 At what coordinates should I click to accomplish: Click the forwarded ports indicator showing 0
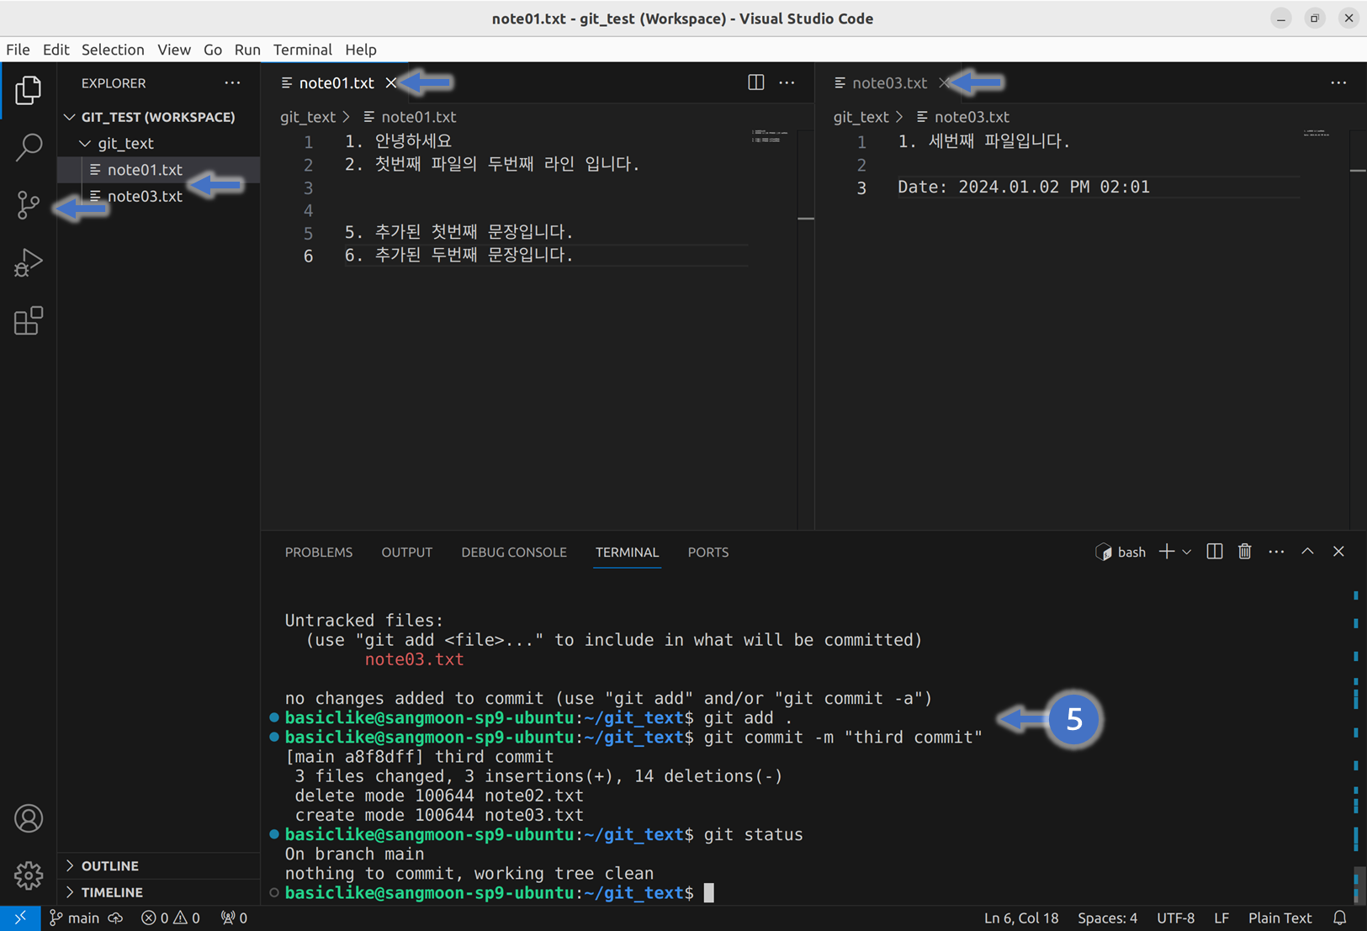click(x=234, y=918)
